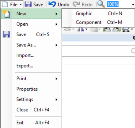This screenshot has height=128, width=135.
Task: Expand the flip icon dropdown arrow
Action: (86, 29)
